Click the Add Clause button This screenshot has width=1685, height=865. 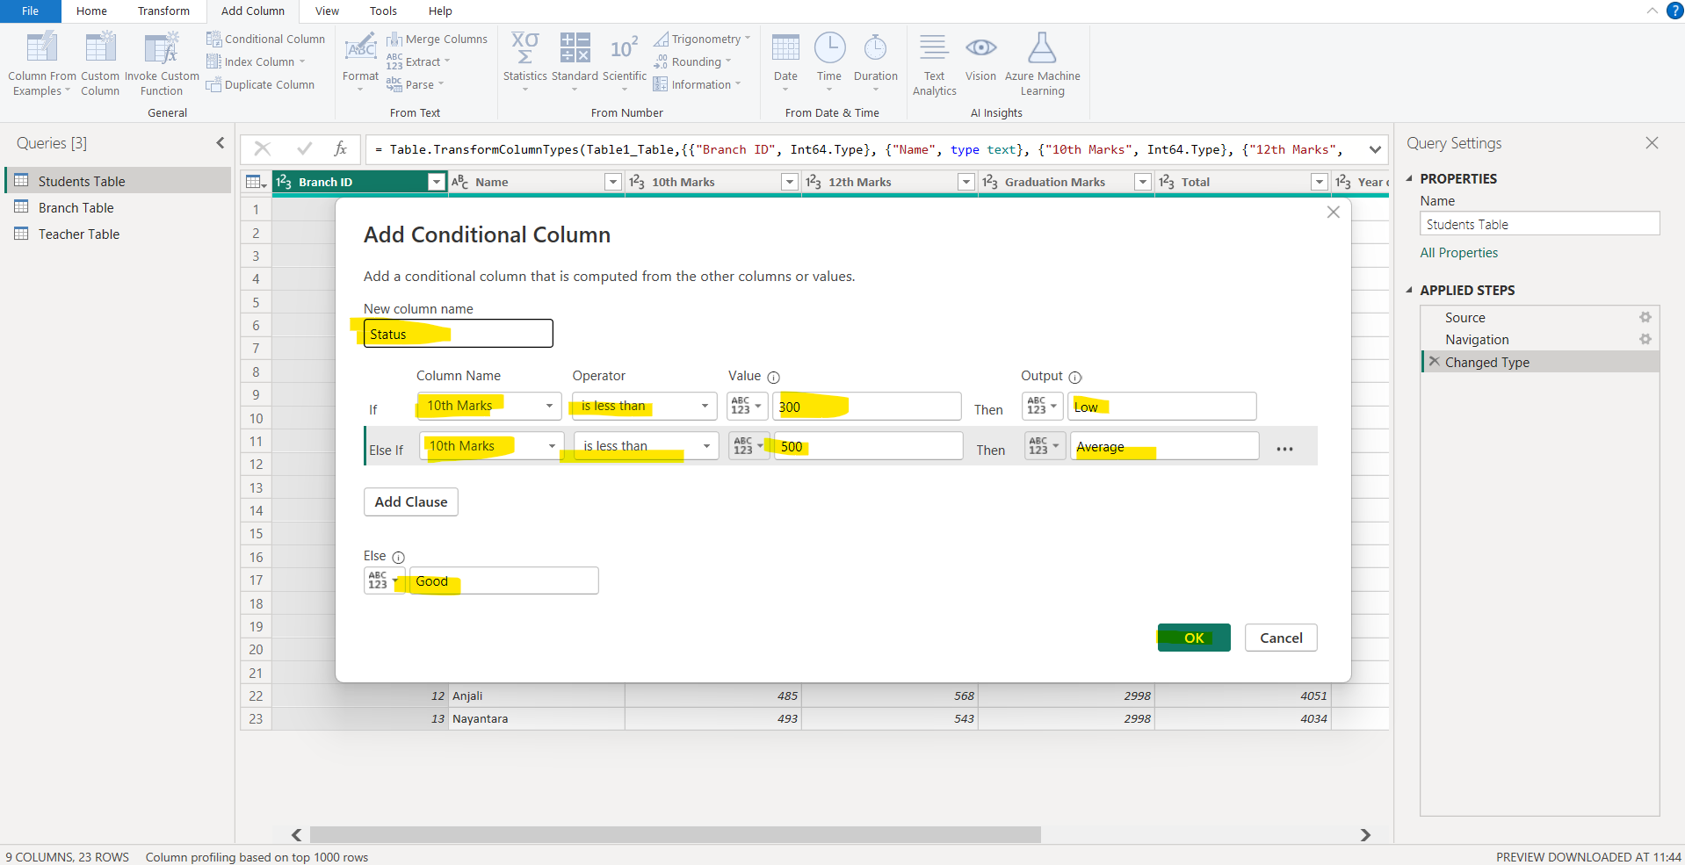click(x=410, y=502)
